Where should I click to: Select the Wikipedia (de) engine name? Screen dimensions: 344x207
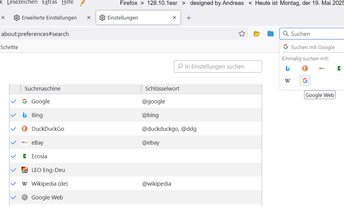coord(50,184)
